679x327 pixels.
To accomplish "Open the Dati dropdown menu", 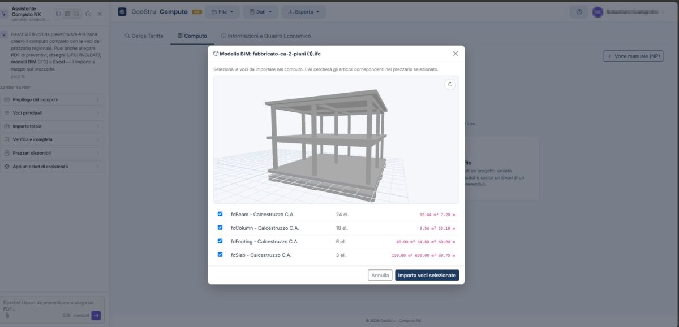I will 260,12.
